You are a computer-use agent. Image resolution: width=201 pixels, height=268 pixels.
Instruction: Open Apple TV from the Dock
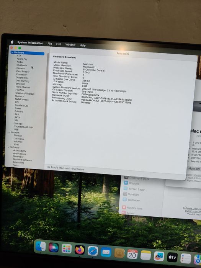click(172, 257)
